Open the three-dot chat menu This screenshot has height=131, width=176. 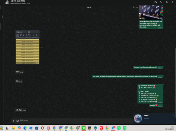point(172,2)
